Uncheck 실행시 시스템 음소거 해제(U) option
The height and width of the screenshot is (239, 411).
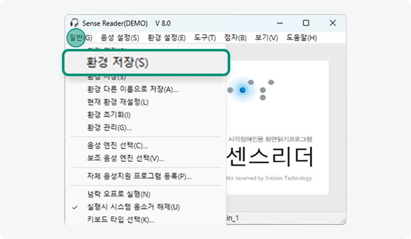pos(146,207)
